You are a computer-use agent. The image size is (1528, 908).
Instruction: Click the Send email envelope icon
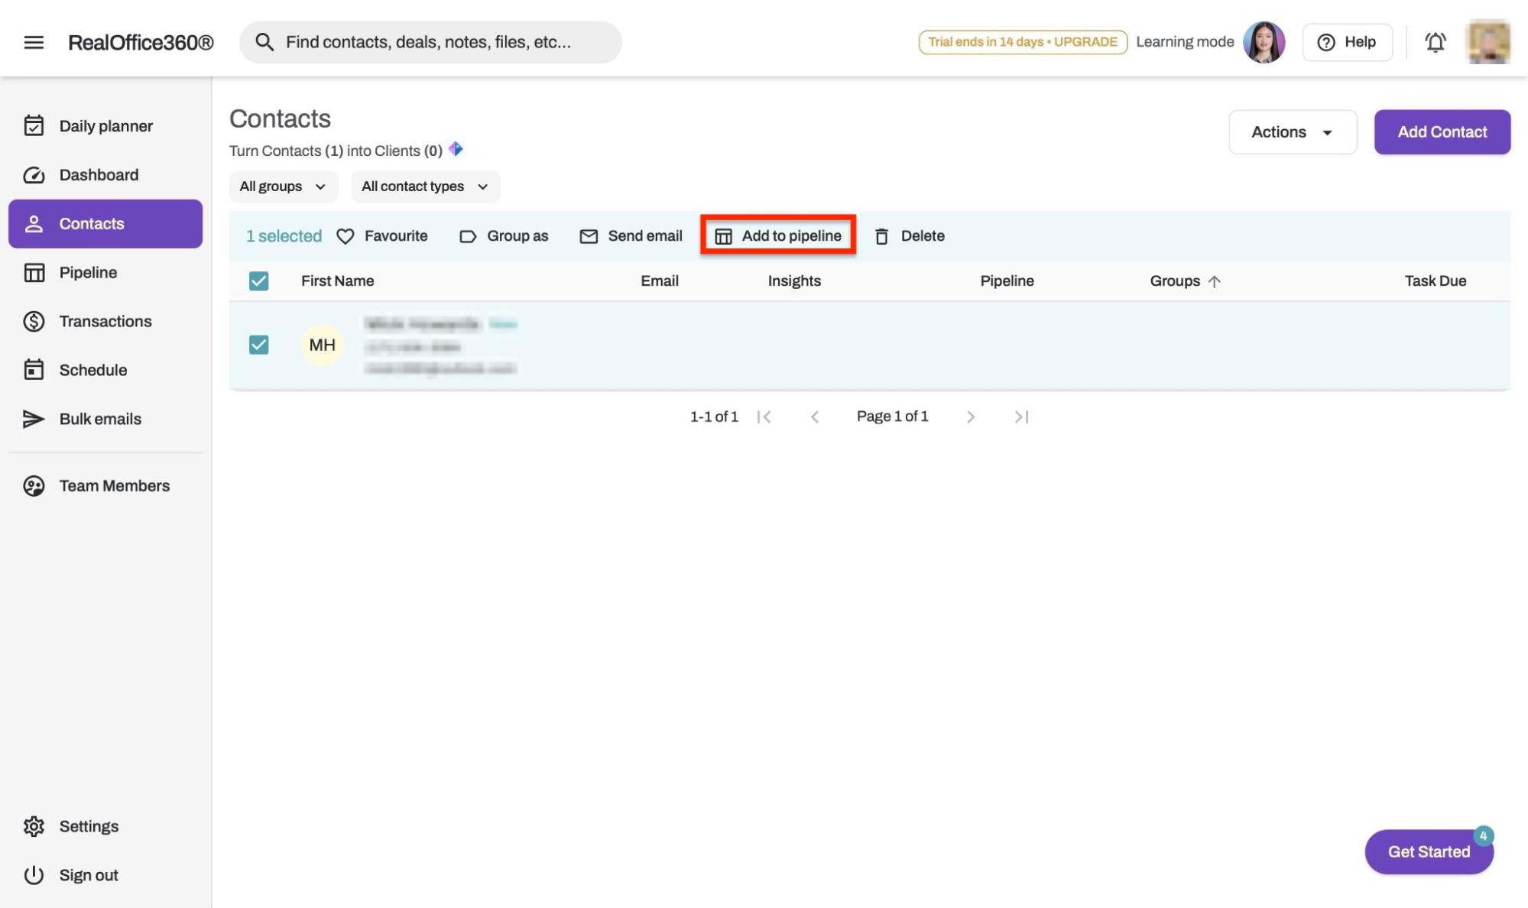click(588, 236)
